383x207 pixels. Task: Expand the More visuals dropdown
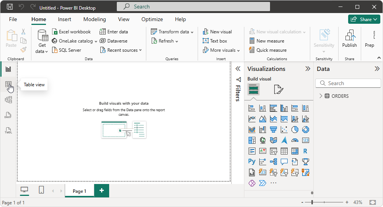[x=222, y=50]
